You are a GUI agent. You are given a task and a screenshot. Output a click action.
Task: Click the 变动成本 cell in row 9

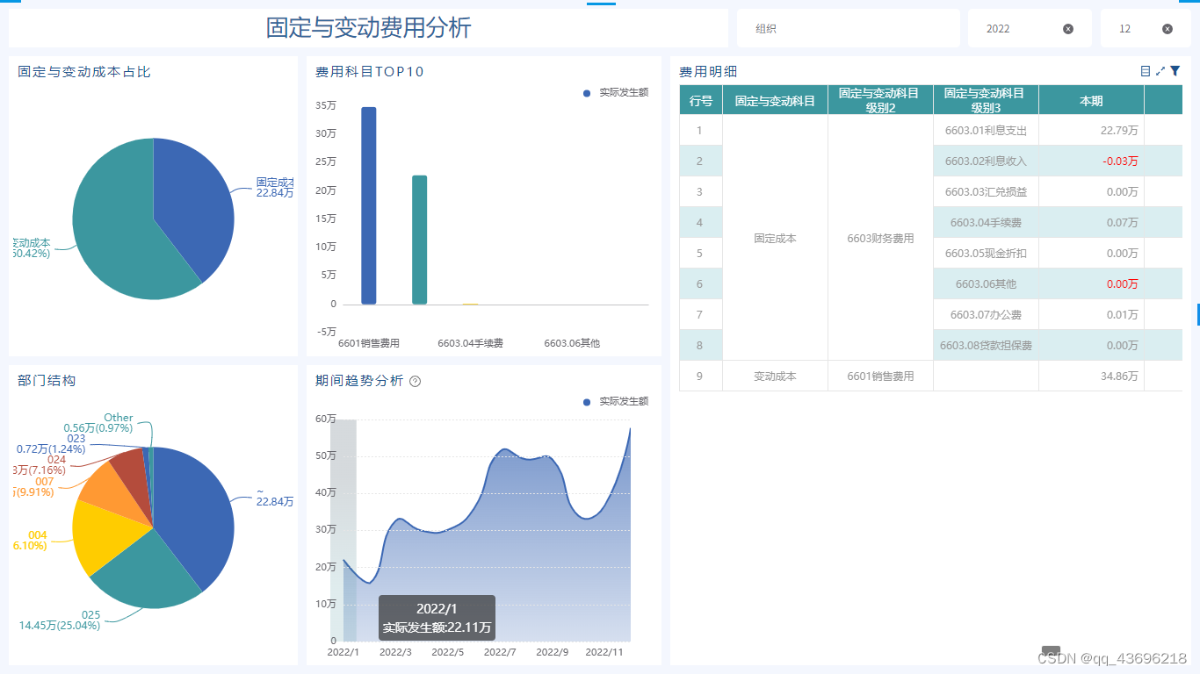[775, 376]
